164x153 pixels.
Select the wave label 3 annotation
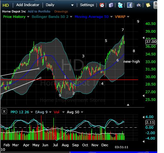point(83,56)
